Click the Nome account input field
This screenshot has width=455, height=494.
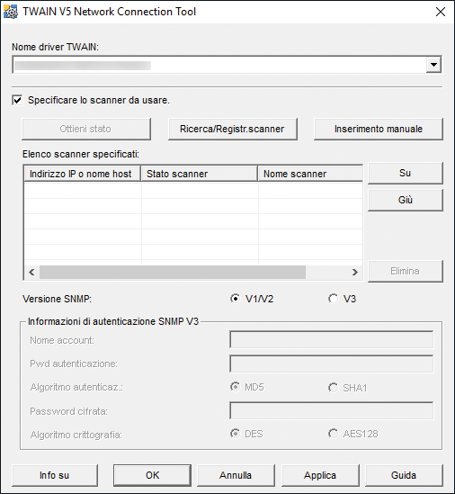(x=331, y=339)
